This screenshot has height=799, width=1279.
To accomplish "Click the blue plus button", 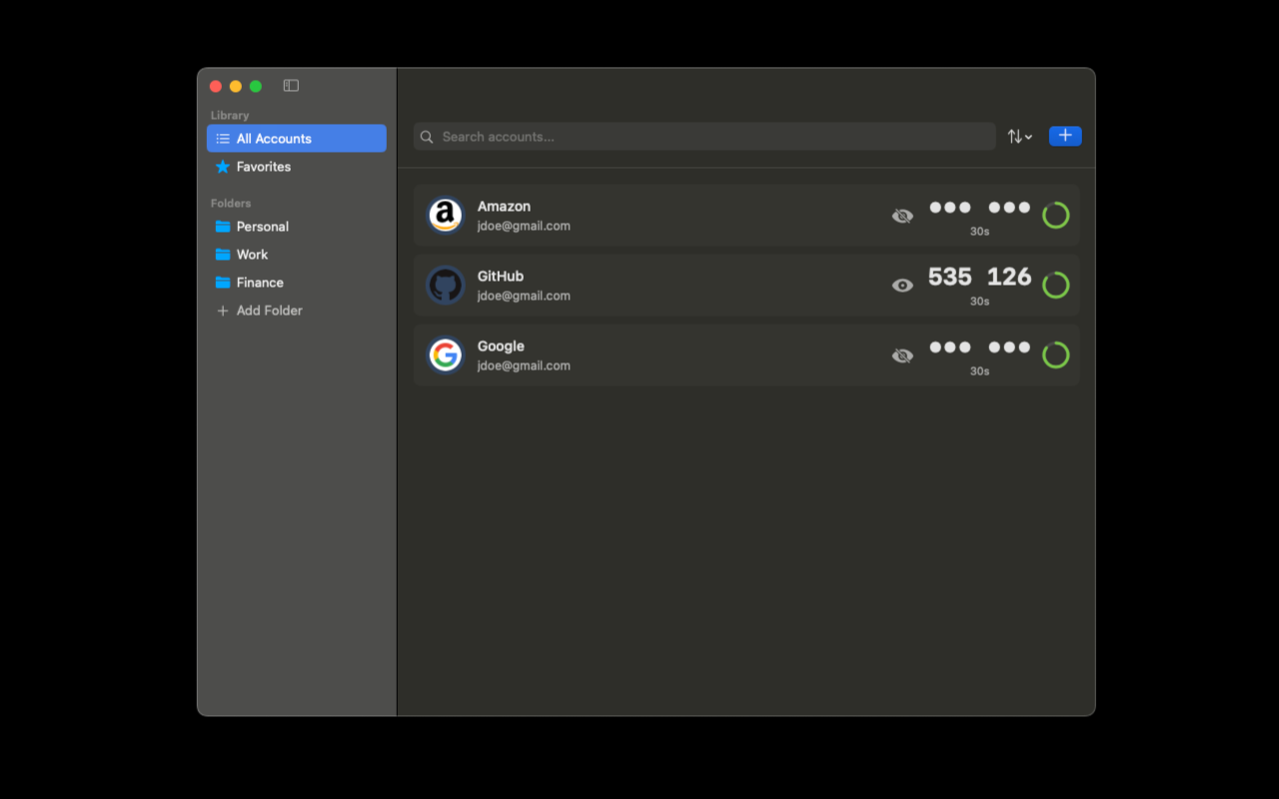I will point(1065,135).
